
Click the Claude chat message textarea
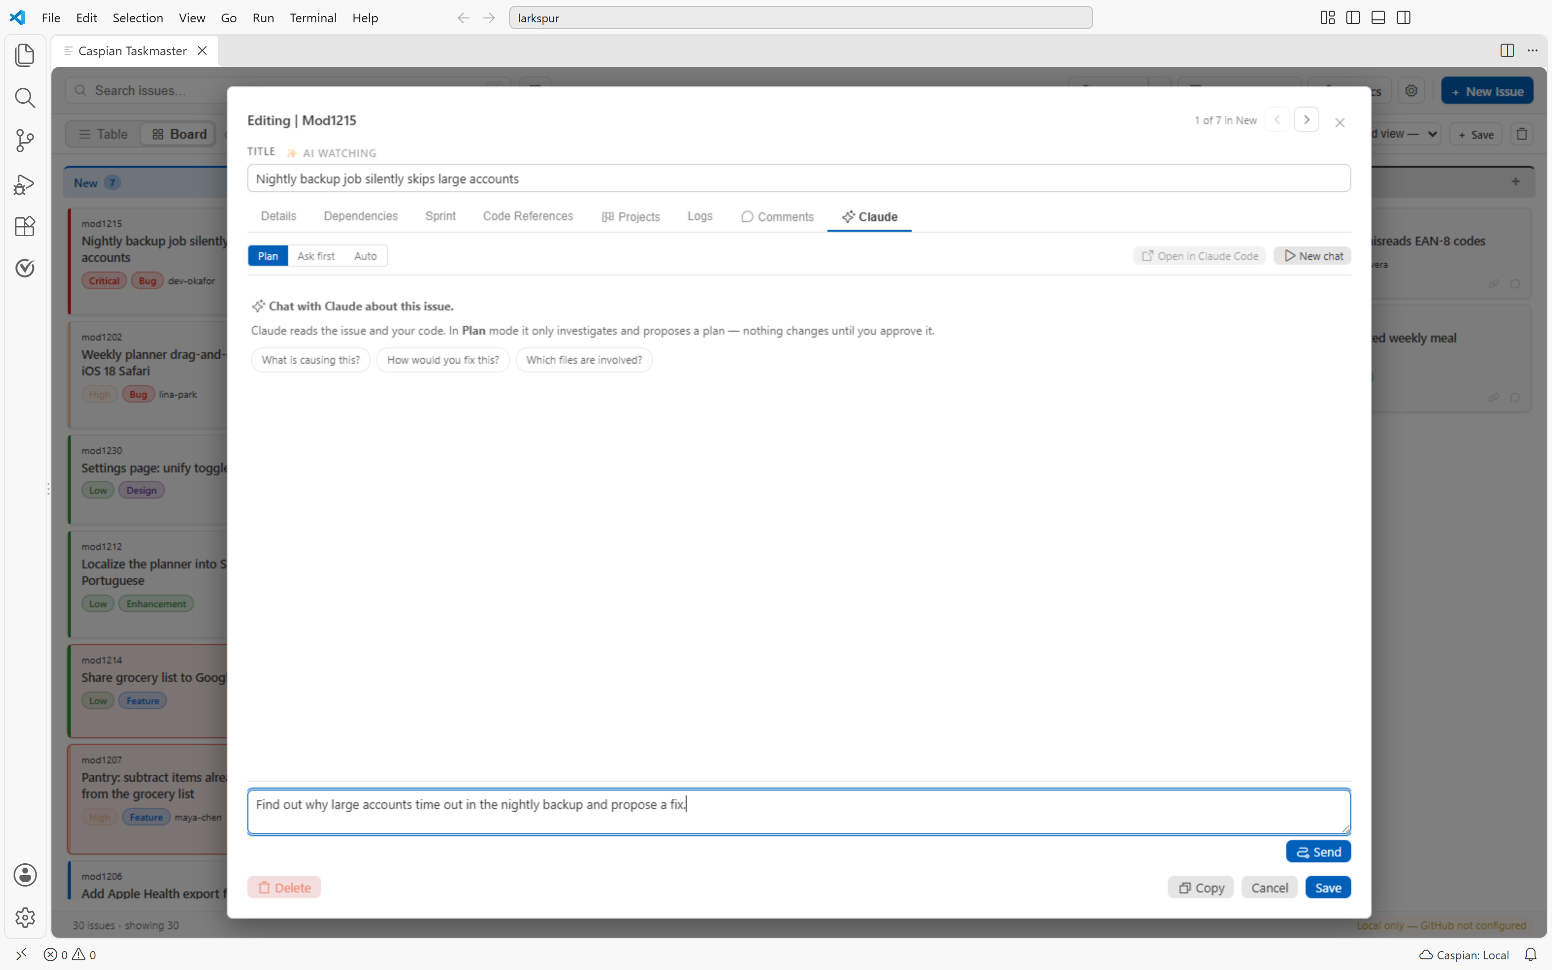pyautogui.click(x=798, y=811)
